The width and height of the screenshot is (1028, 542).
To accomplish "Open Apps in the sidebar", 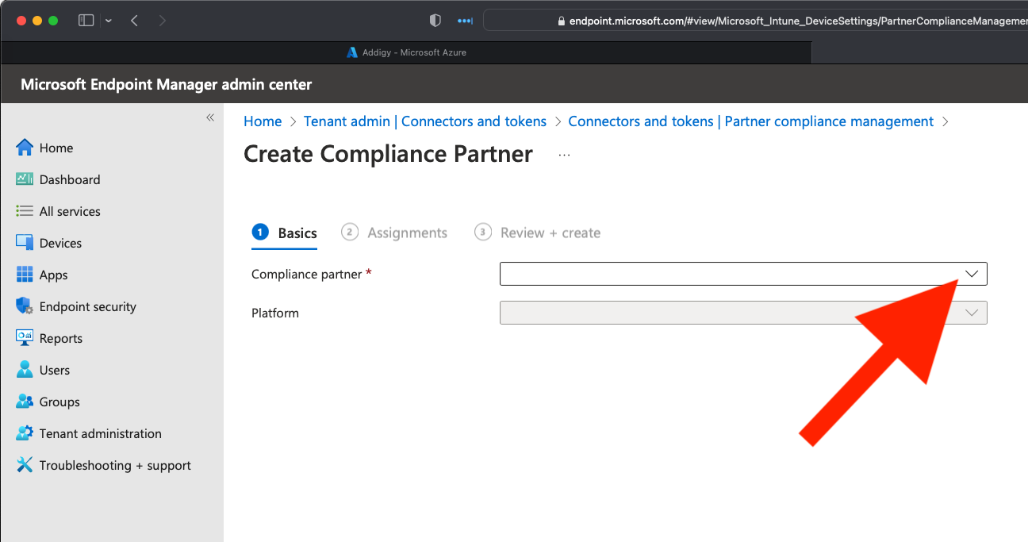I will click(53, 275).
